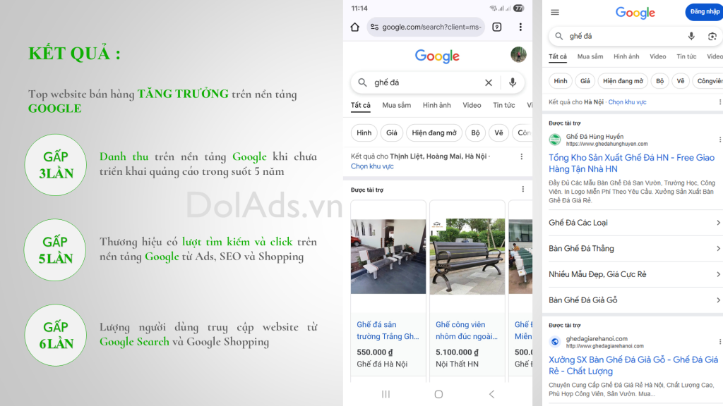Click the site info icon in URL bar
The image size is (723, 406).
pos(374,27)
